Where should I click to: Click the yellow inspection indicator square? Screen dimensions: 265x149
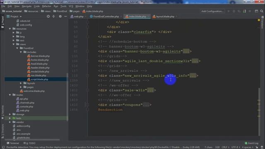click(x=259, y=20)
